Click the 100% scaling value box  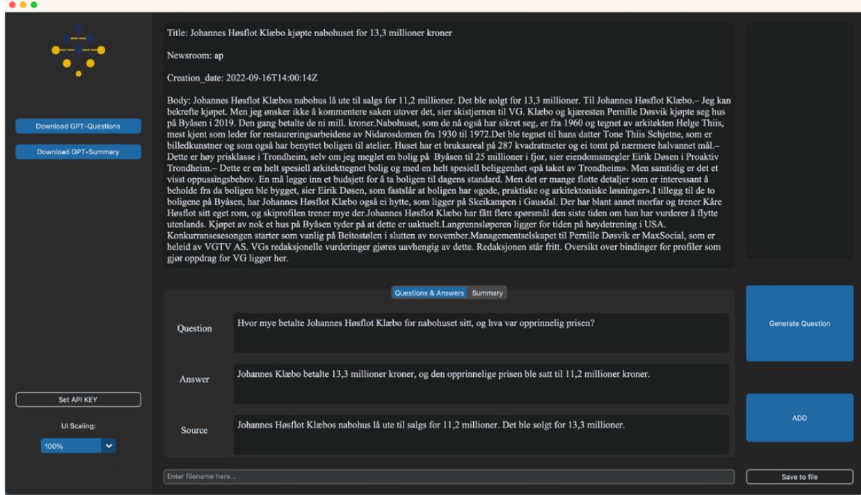(x=70, y=446)
